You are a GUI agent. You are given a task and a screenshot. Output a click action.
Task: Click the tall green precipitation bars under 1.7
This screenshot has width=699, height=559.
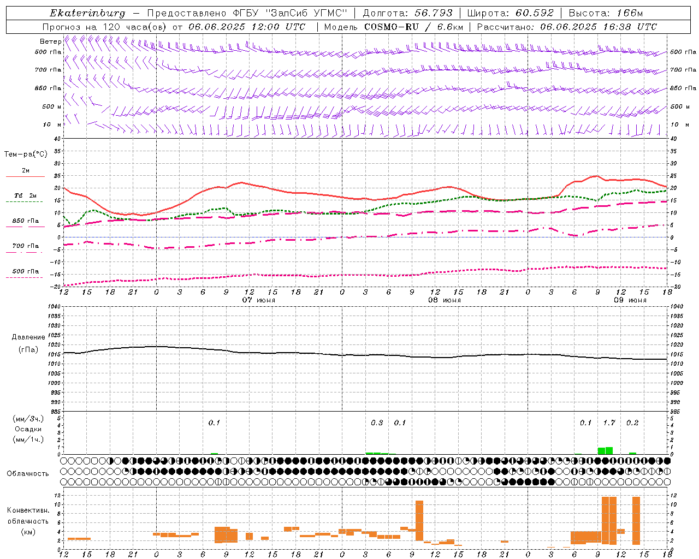(x=605, y=451)
